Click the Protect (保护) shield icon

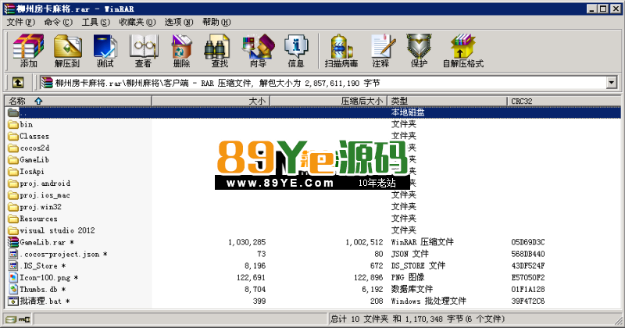(419, 51)
